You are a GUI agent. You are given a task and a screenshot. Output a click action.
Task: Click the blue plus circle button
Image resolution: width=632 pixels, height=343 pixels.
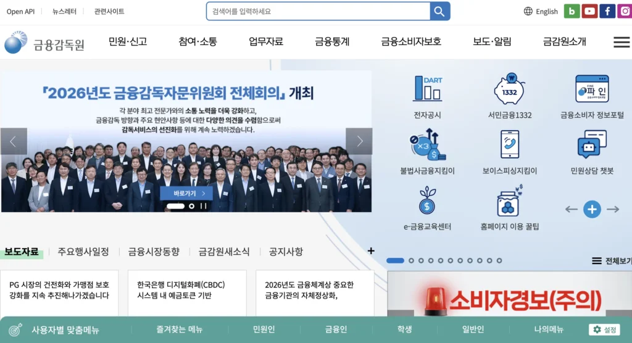pyautogui.click(x=592, y=209)
